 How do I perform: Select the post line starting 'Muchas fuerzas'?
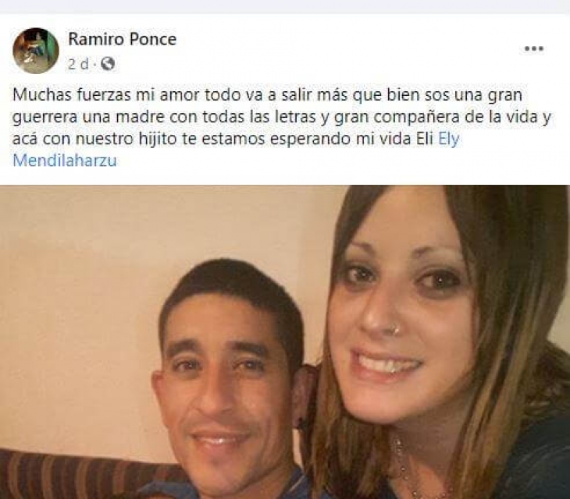coord(268,95)
